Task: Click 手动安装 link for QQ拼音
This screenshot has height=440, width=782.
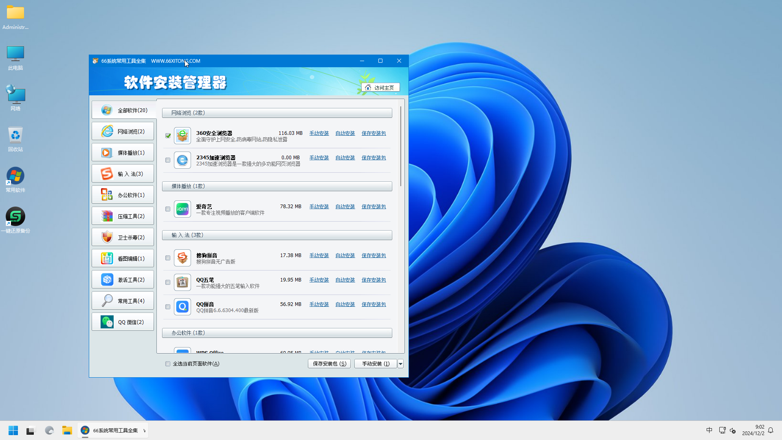Action: [319, 304]
